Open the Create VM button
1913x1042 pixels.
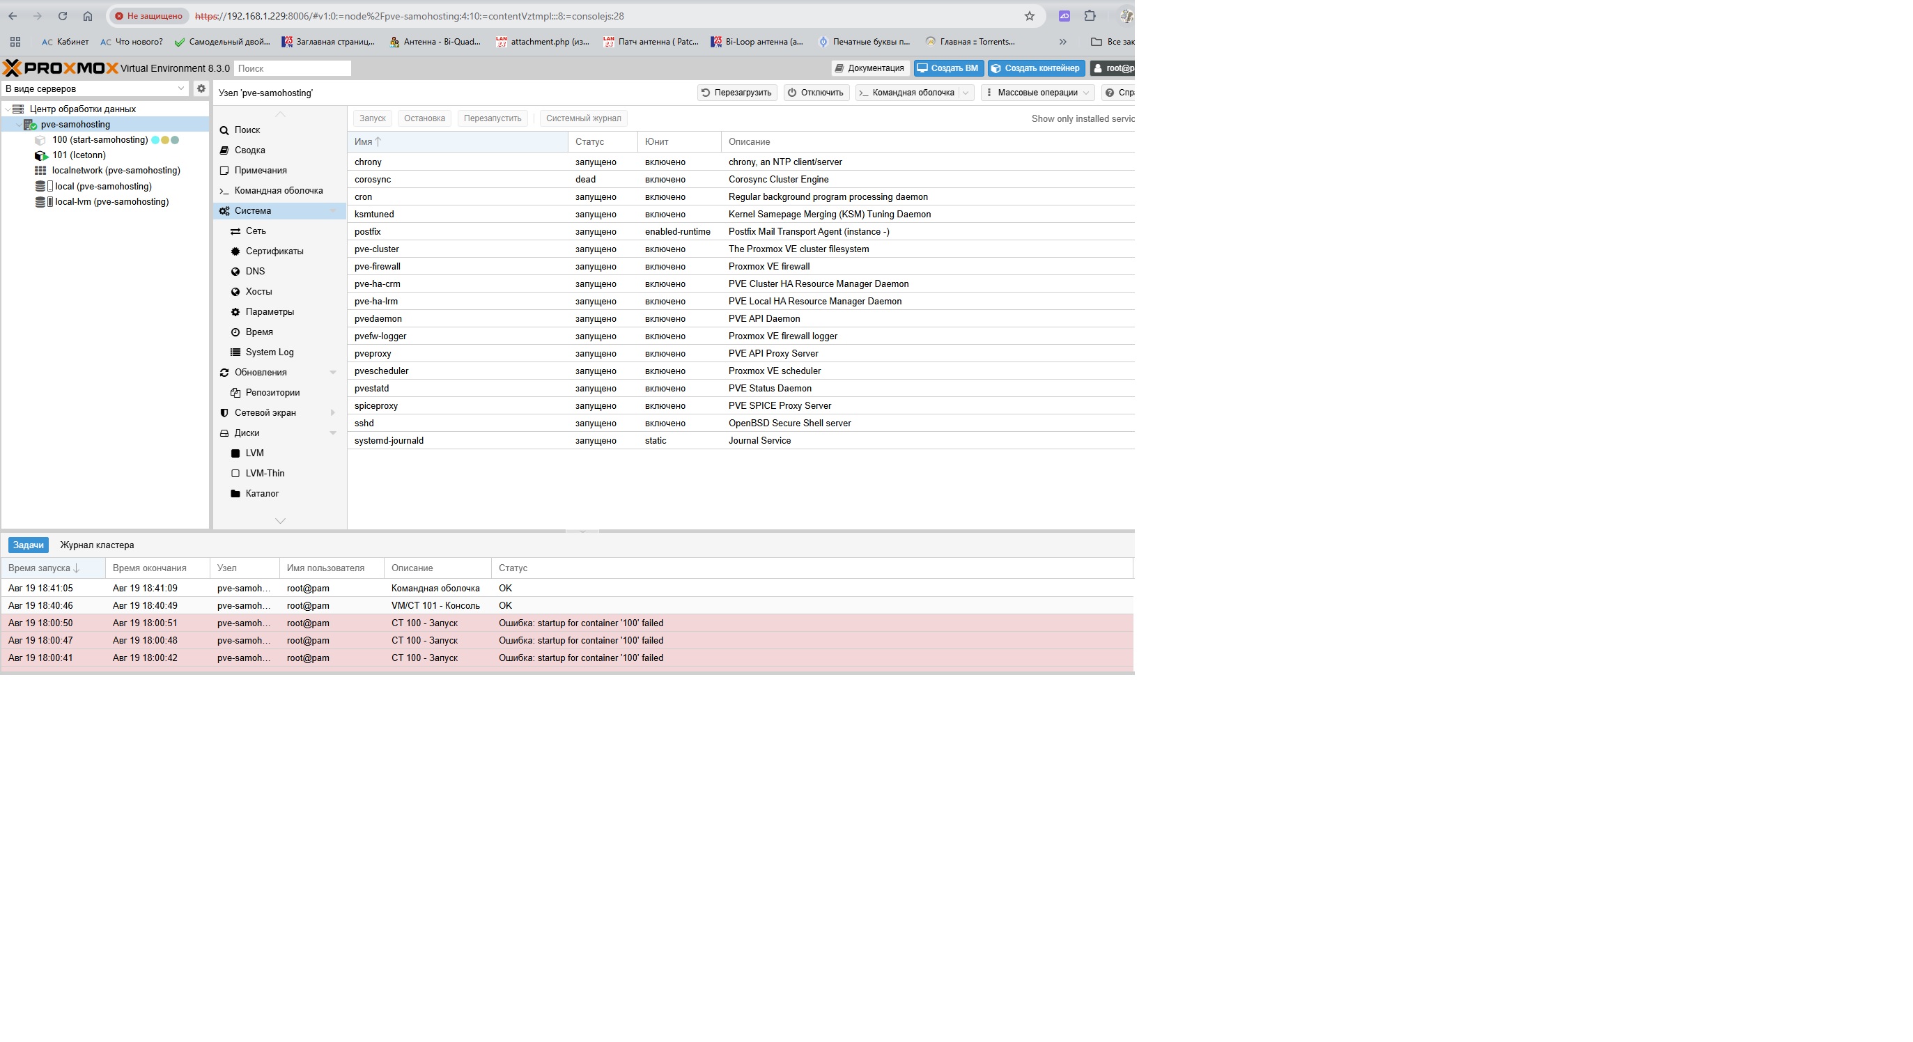(x=947, y=68)
